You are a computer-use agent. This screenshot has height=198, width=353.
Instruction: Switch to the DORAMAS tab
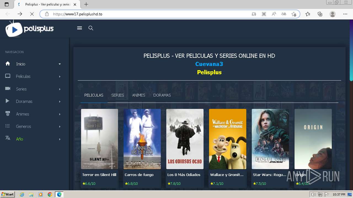162,95
